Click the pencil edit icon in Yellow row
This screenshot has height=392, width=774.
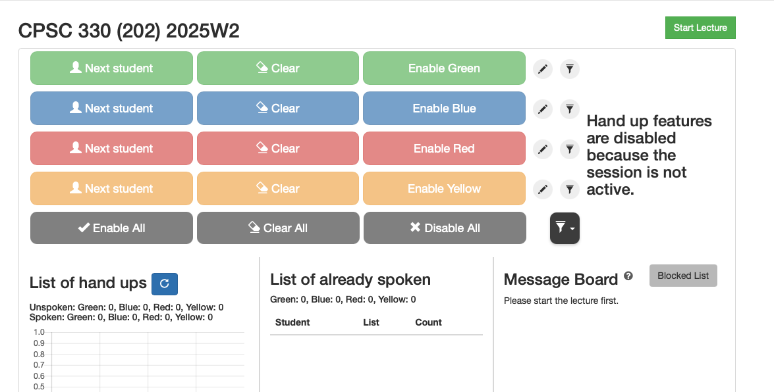tap(542, 189)
